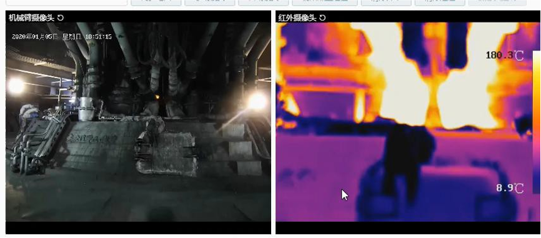
Task: Click the 10:51:15 timestamp overlay
Action: pos(98,37)
